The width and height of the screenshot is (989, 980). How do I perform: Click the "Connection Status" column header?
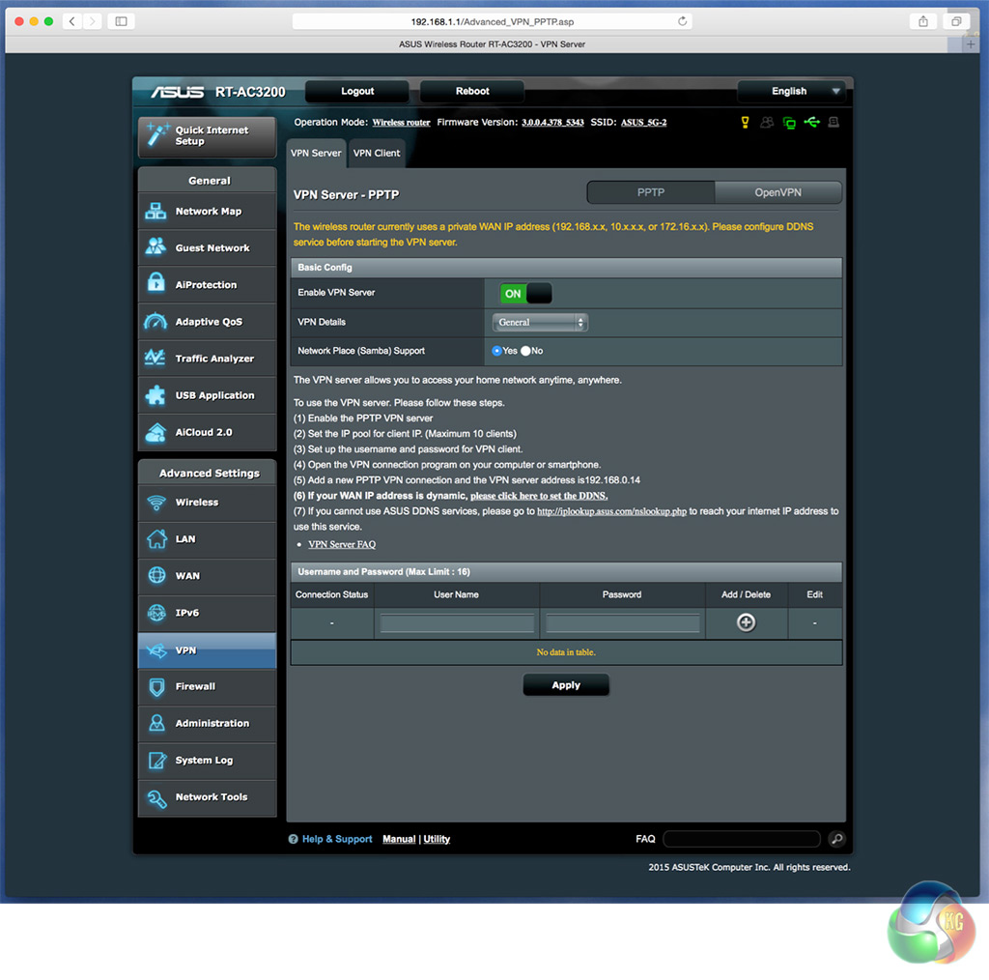(332, 595)
